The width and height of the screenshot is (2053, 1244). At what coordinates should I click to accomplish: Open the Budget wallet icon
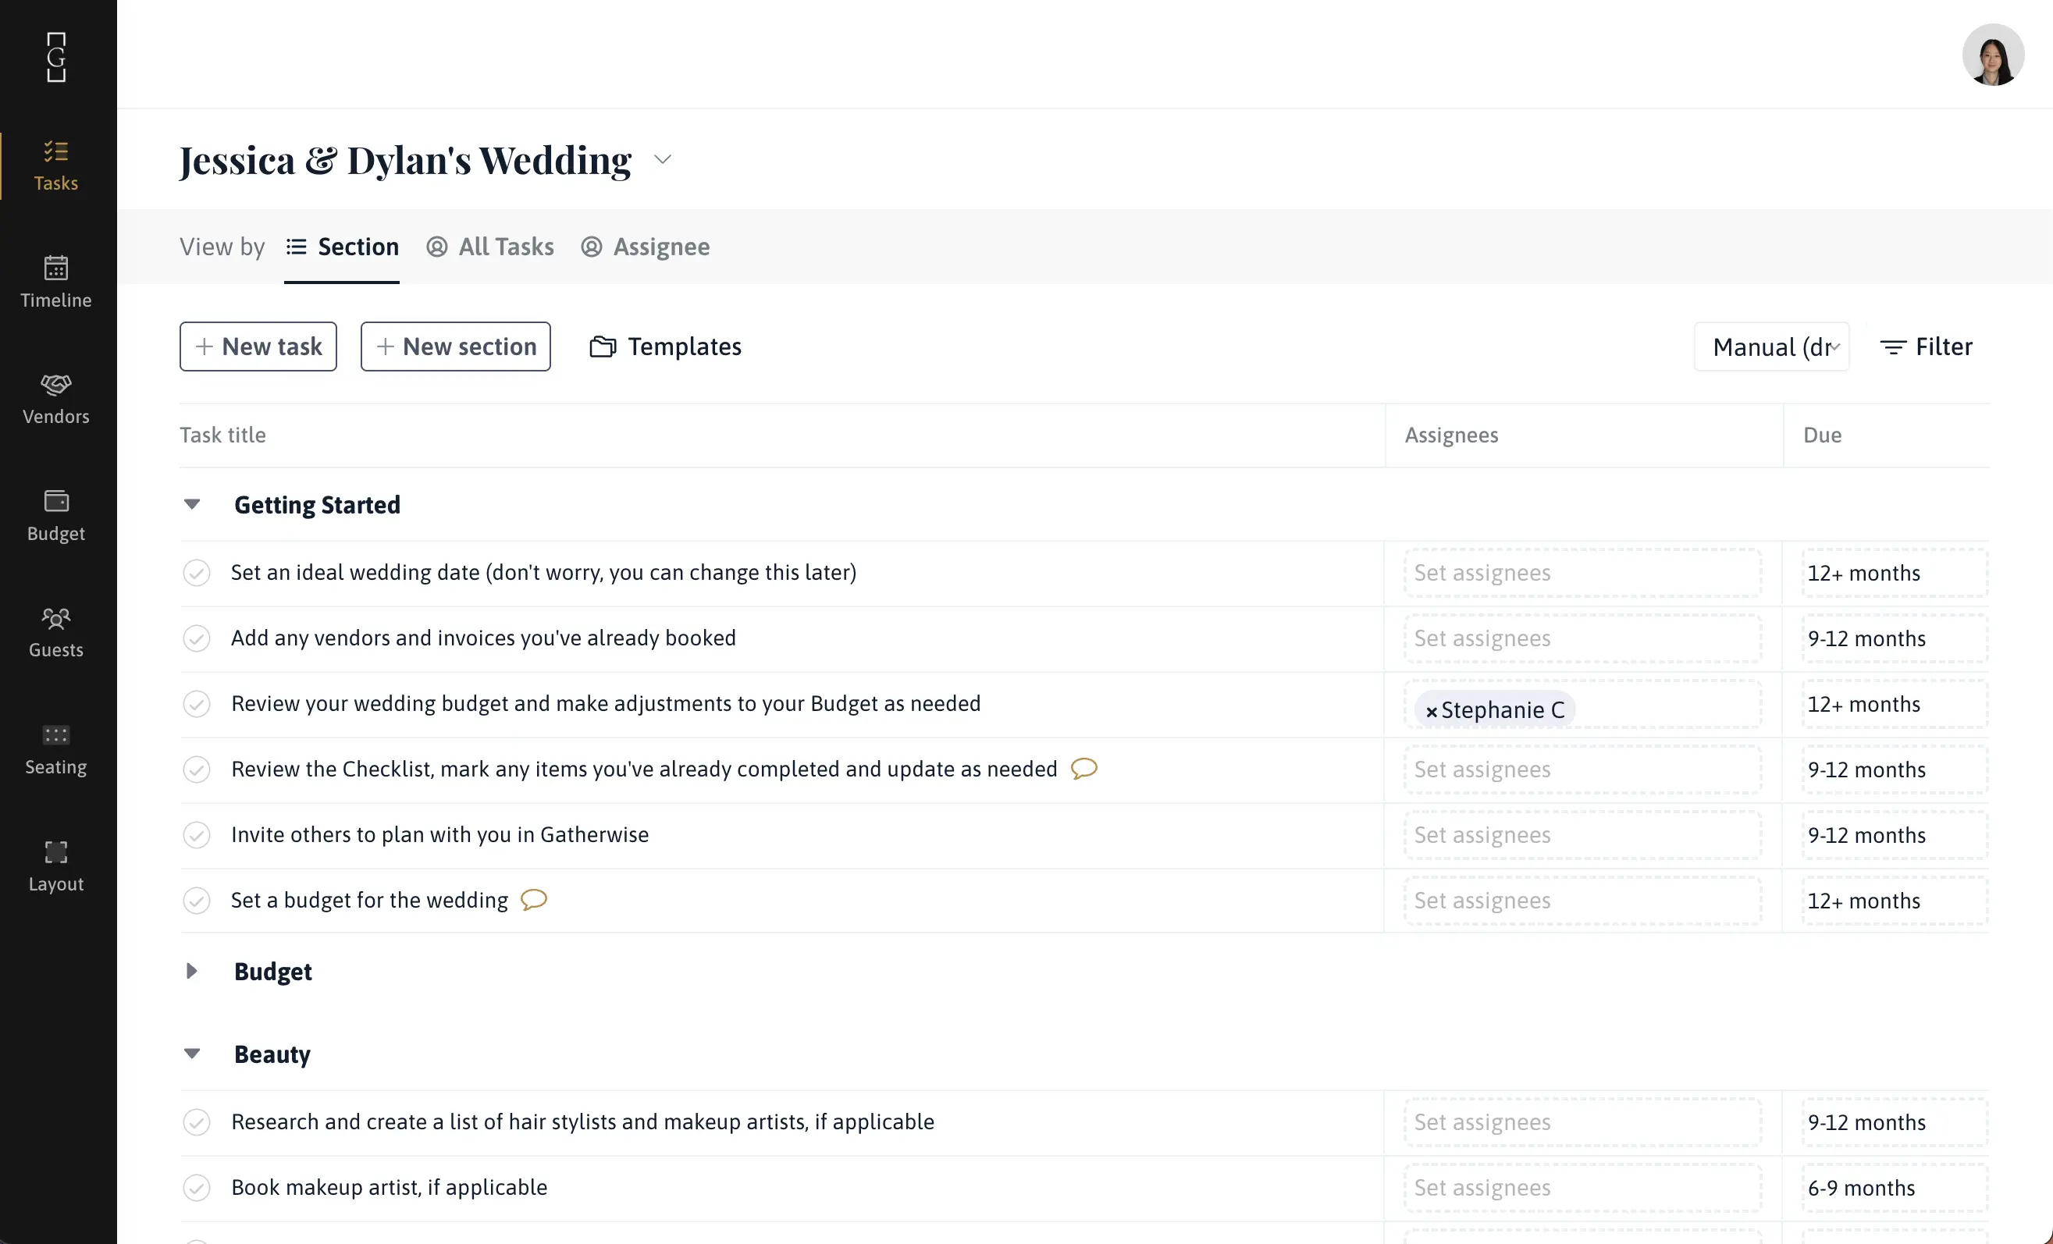pos(56,501)
